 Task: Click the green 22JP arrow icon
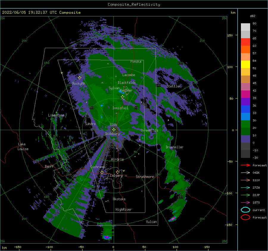(x=245, y=195)
